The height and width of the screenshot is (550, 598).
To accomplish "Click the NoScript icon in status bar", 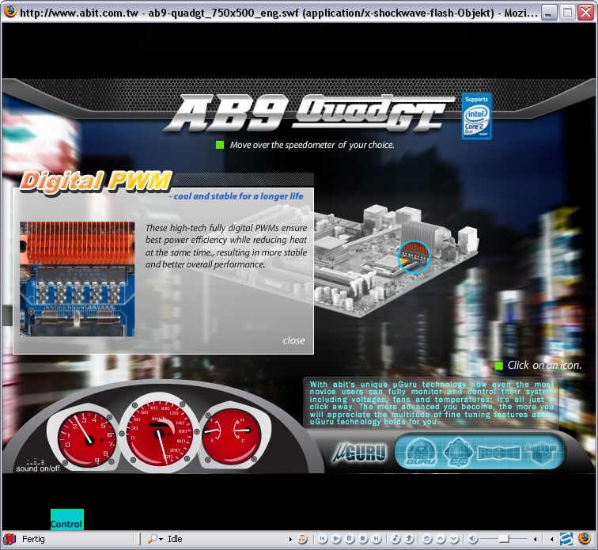I will tap(10, 539).
